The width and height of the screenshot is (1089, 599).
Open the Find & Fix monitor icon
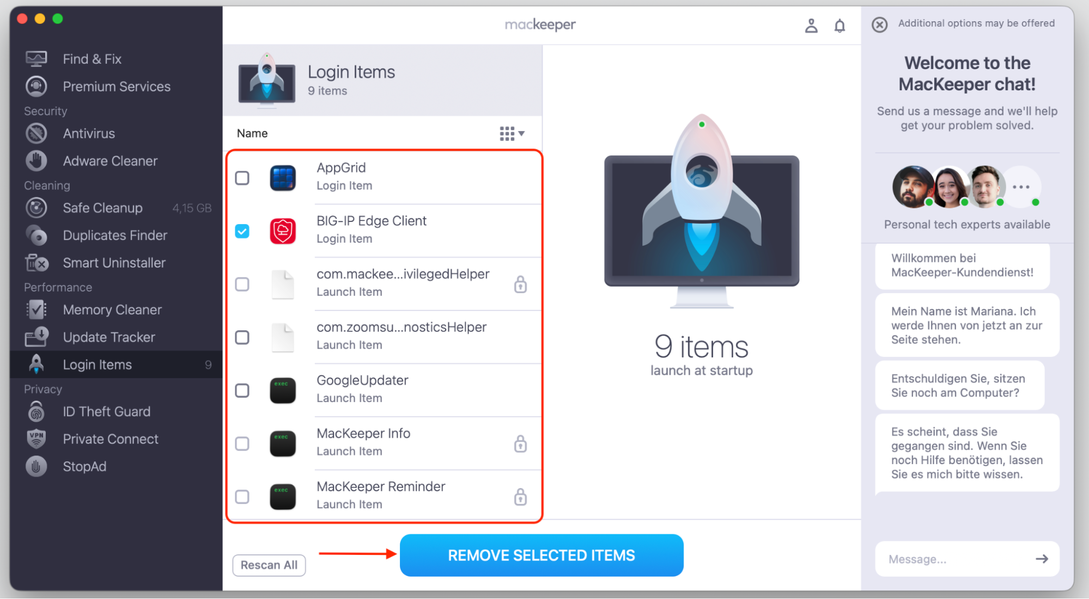pyautogui.click(x=36, y=59)
